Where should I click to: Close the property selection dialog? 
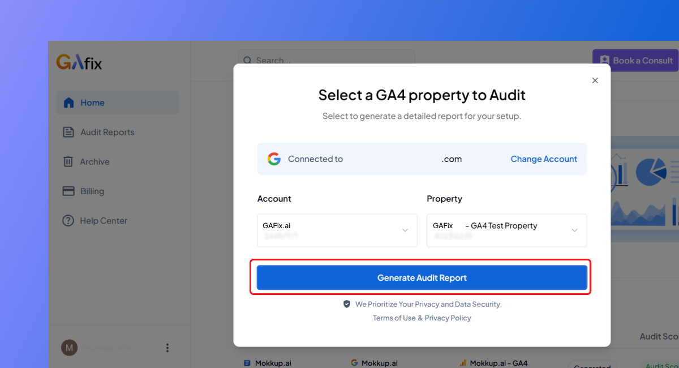coord(595,80)
